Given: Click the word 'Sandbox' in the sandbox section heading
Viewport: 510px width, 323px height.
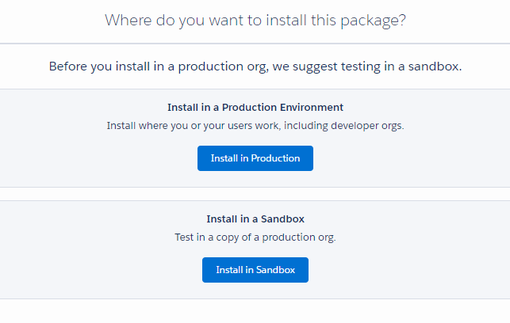Looking at the screenshot, I should click(282, 219).
